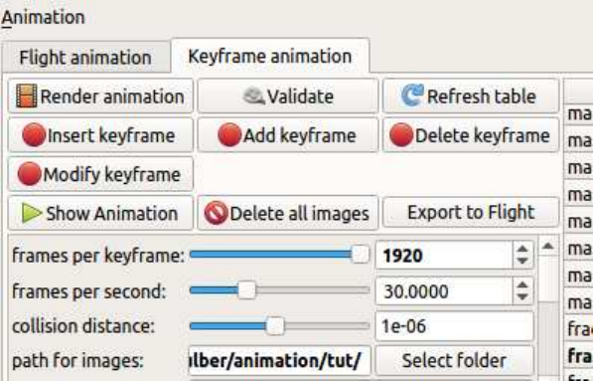The image size is (593, 381).
Task: Click the red Insert keyframe icon
Action: pos(34,135)
